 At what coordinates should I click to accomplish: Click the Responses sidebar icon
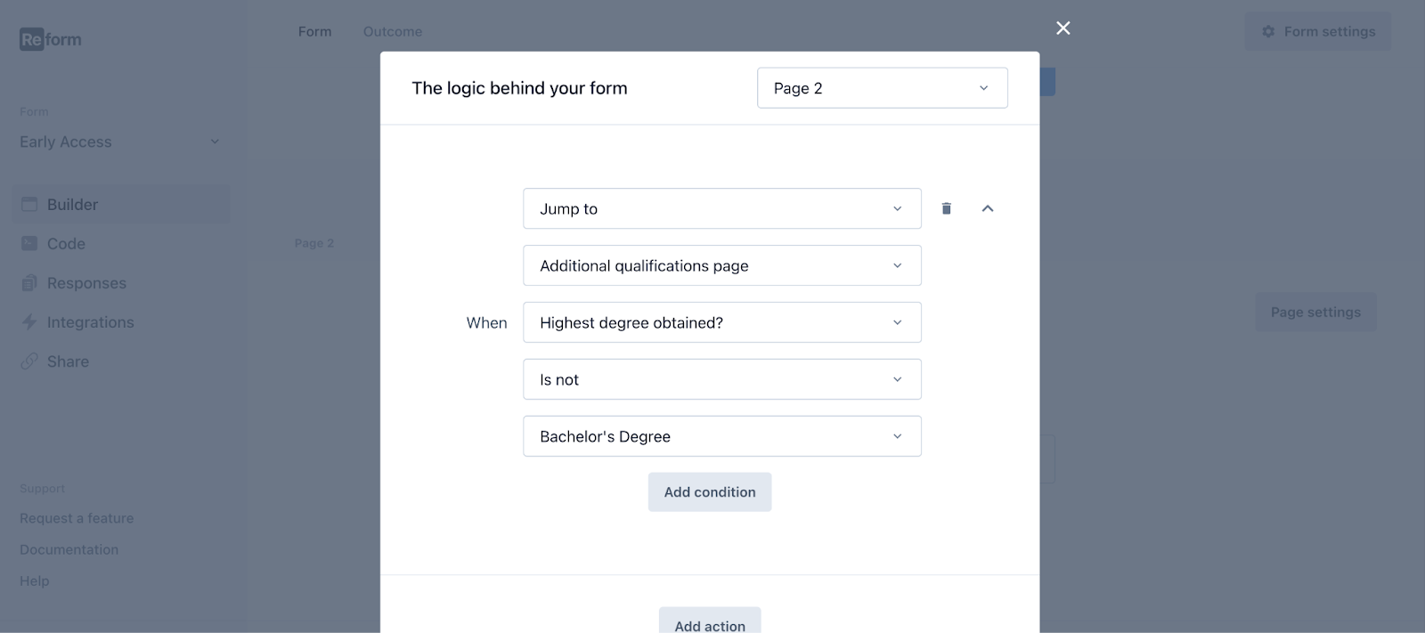coord(29,283)
